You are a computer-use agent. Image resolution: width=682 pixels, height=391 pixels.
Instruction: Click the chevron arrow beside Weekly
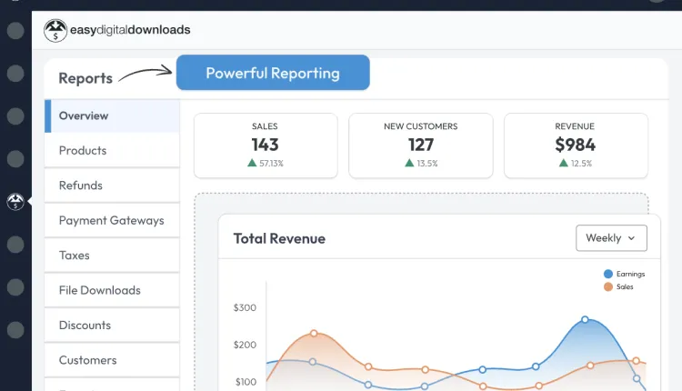click(632, 238)
